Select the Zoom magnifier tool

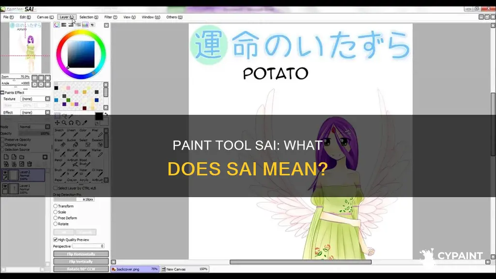click(x=64, y=123)
